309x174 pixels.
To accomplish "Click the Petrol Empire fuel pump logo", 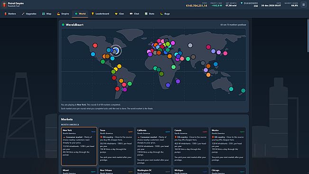I will tap(4, 5).
